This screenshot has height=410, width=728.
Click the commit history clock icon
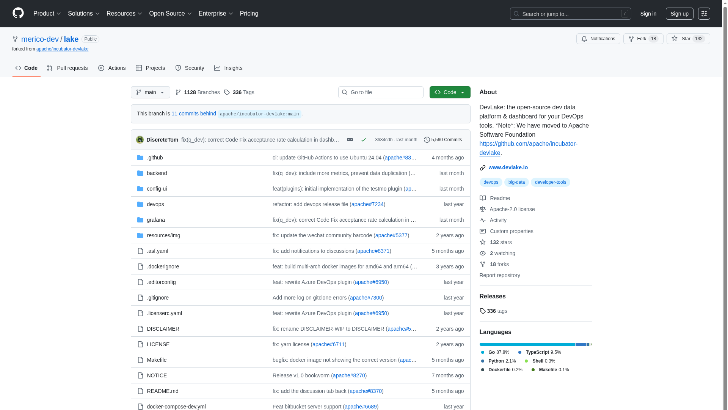(427, 140)
